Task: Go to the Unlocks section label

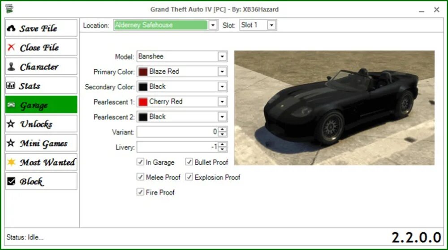Action: click(36, 124)
